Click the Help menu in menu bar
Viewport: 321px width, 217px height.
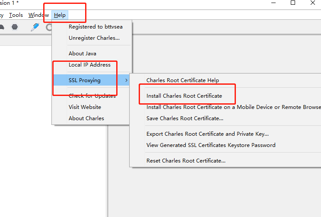[60, 15]
